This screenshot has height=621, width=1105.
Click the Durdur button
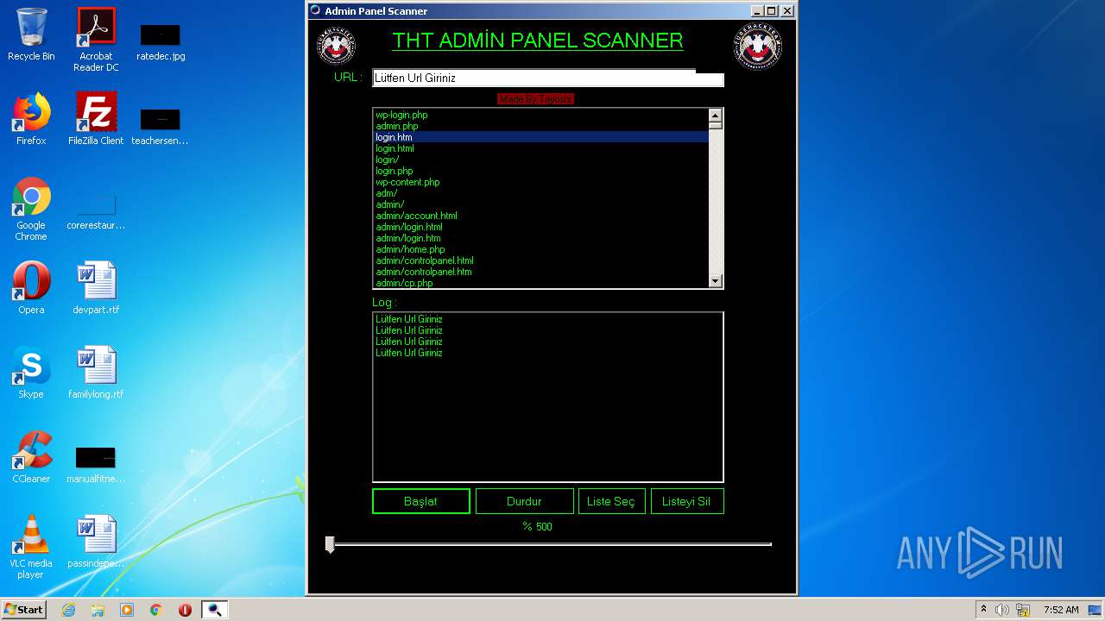[x=525, y=501]
